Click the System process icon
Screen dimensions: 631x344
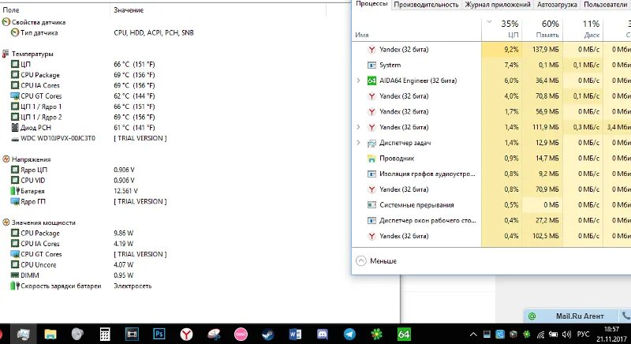pyautogui.click(x=372, y=65)
